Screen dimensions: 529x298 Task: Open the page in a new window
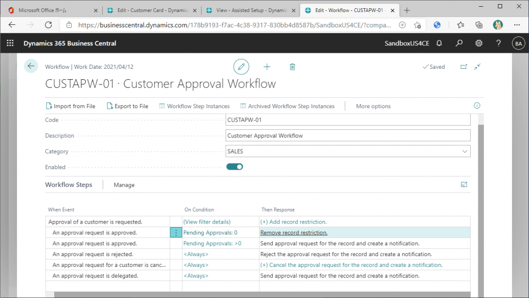point(464,67)
